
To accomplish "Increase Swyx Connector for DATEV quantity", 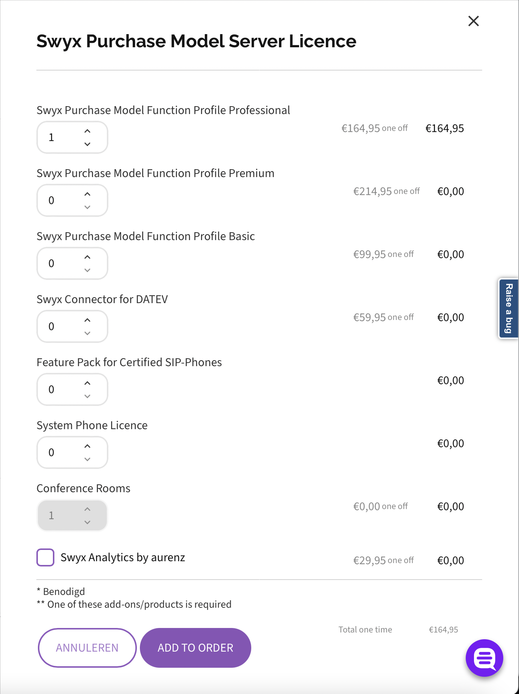I will click(x=87, y=320).
